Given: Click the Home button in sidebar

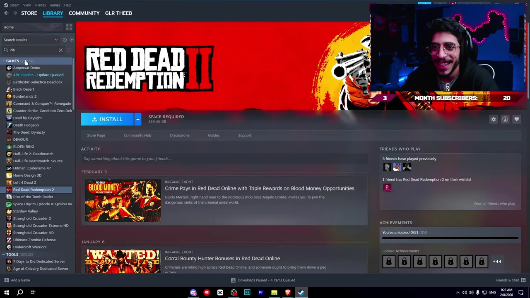Looking at the screenshot, I should click(x=31, y=27).
